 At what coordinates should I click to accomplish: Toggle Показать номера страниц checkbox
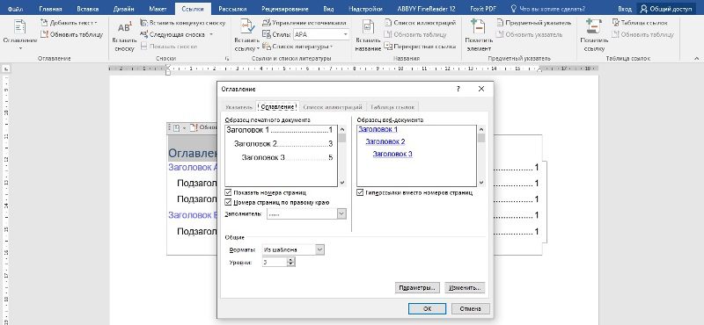point(228,192)
